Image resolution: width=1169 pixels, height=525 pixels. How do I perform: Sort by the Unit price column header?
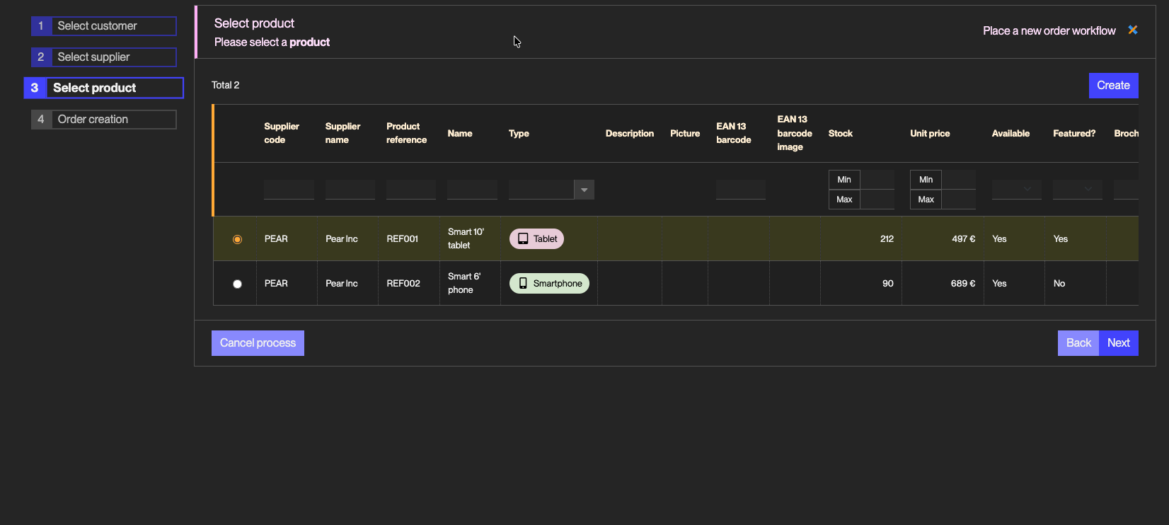[930, 133]
